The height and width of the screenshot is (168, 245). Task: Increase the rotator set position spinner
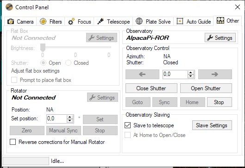(69, 117)
